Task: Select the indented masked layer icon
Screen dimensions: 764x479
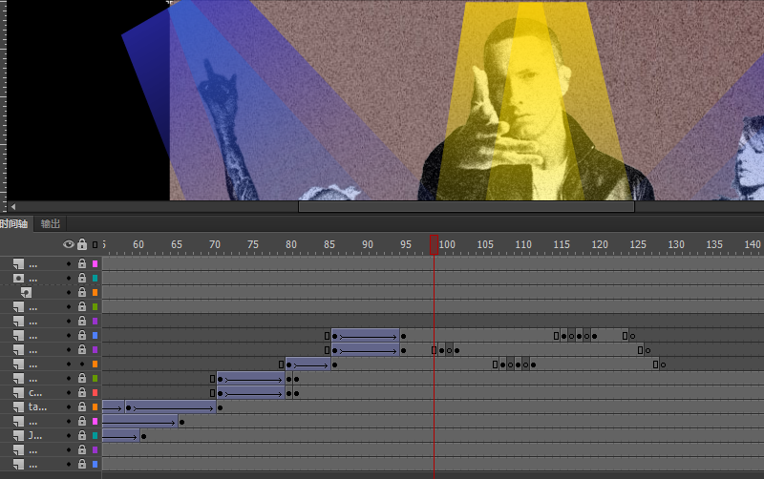Action: (x=26, y=292)
